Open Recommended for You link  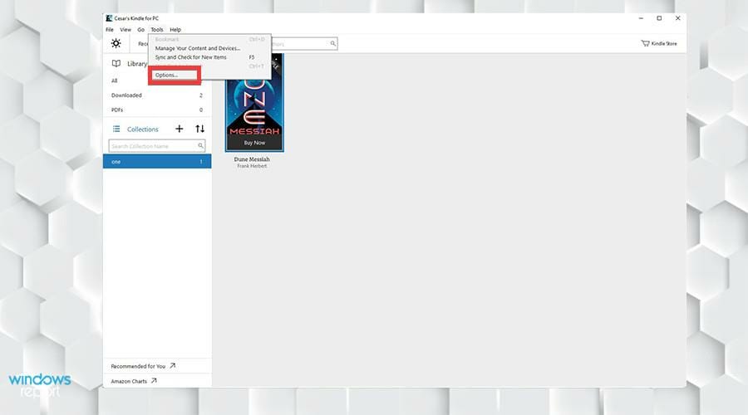(x=138, y=366)
